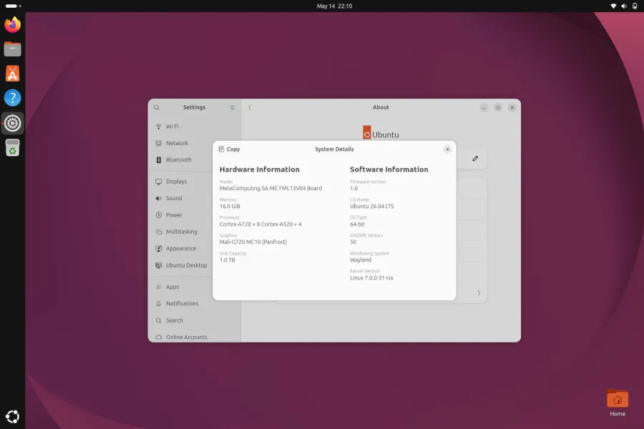The width and height of the screenshot is (644, 429).
Task: Click the 1.0 TB disk capacity value
Action: [227, 260]
